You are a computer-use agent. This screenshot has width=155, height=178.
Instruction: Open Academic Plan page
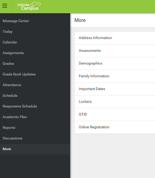click(35, 117)
